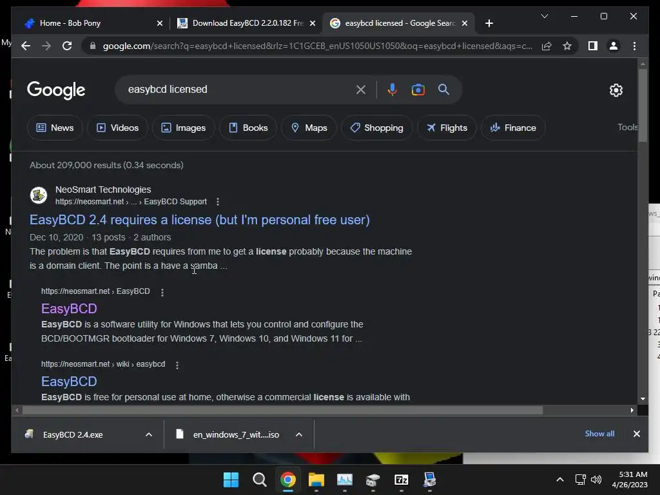Select the easybcd licensed Google Search tab
This screenshot has width=660, height=495.
tap(400, 23)
